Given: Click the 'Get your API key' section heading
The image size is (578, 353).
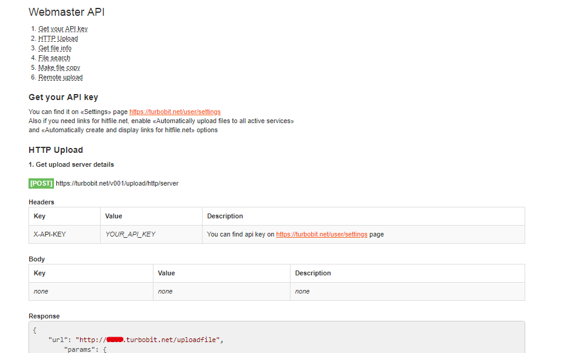Looking at the screenshot, I should [x=64, y=97].
